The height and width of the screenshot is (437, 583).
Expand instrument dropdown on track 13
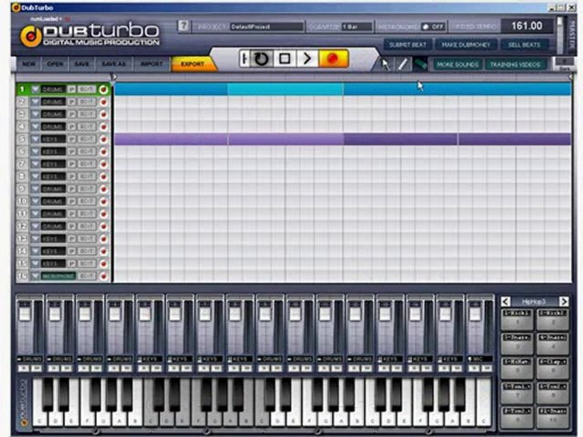click(35, 239)
